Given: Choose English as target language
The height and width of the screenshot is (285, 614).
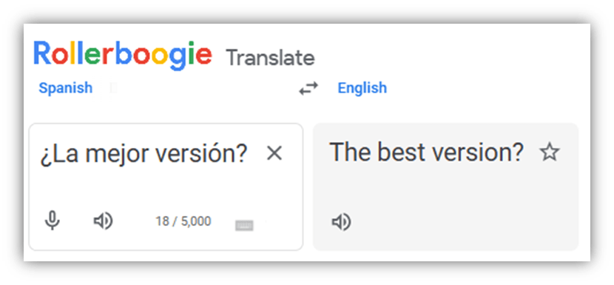Looking at the screenshot, I should coord(362,88).
